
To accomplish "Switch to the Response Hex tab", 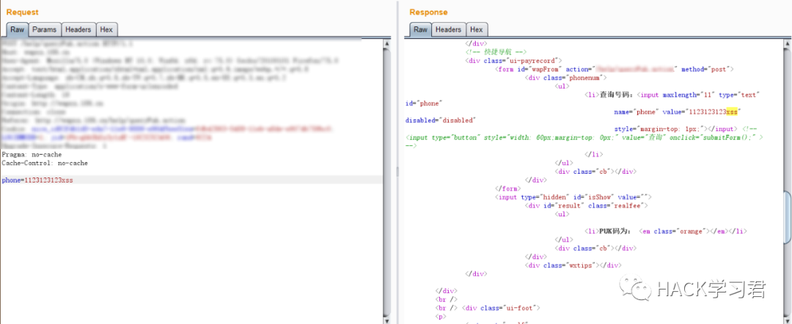I will 477,30.
